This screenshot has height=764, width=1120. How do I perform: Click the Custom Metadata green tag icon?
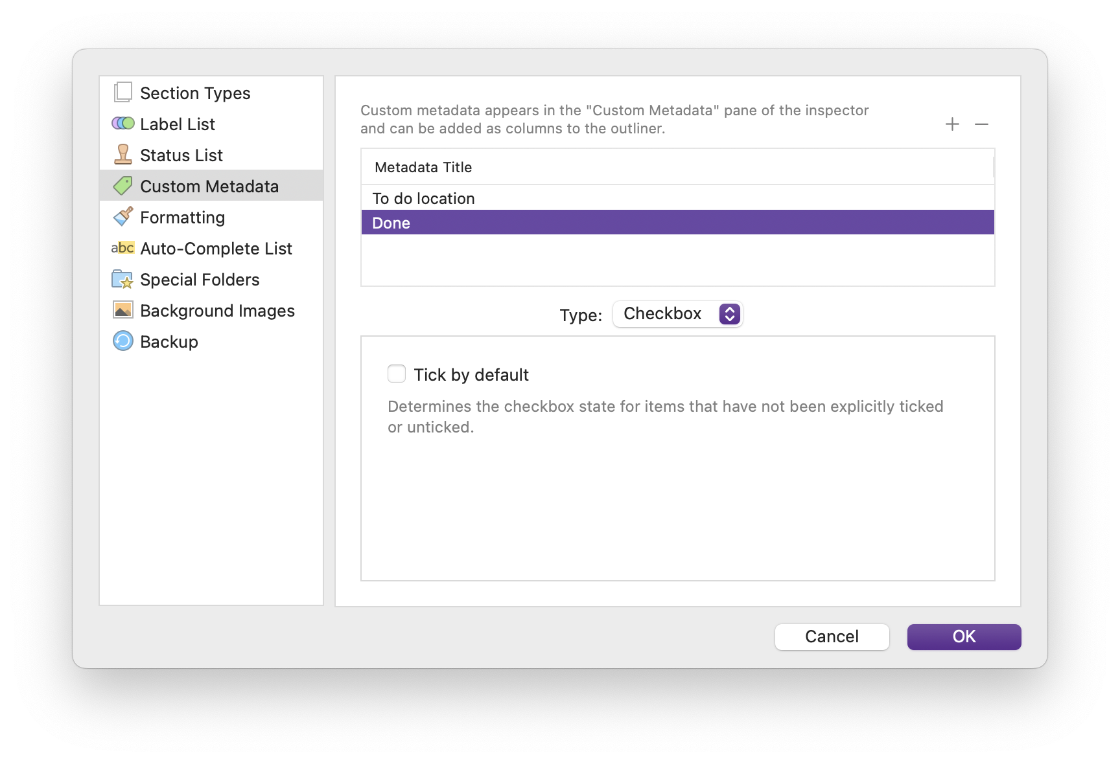(x=122, y=186)
